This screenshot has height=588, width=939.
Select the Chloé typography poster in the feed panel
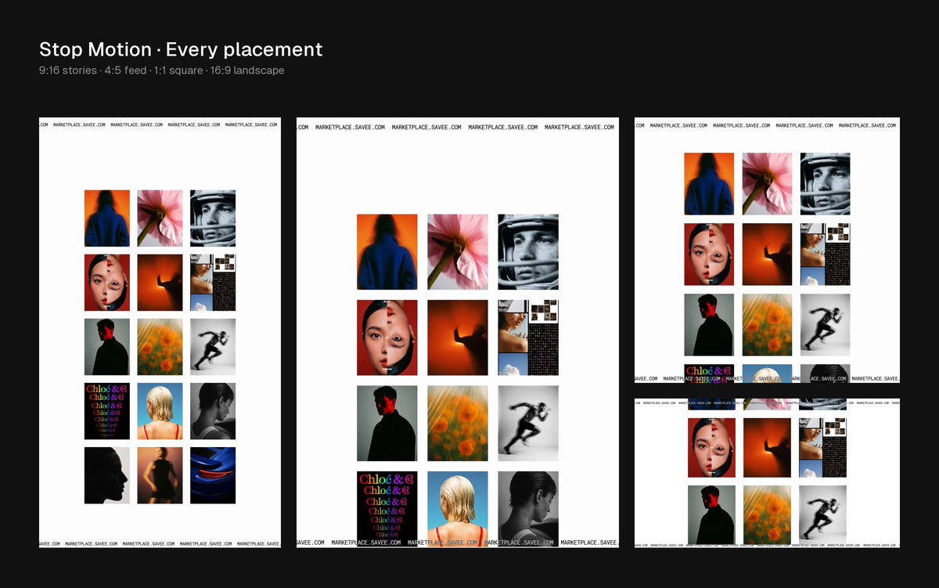tap(387, 508)
